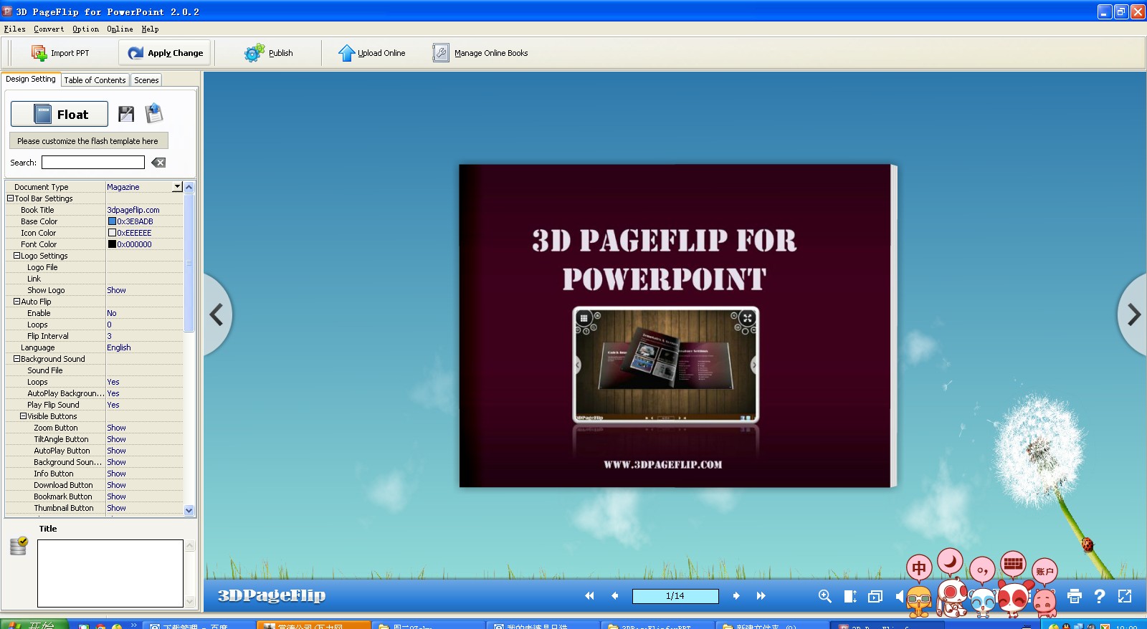Click the Icon Color swatch 0xEEEEEE
Image resolution: width=1147 pixels, height=629 pixels.
pos(112,233)
